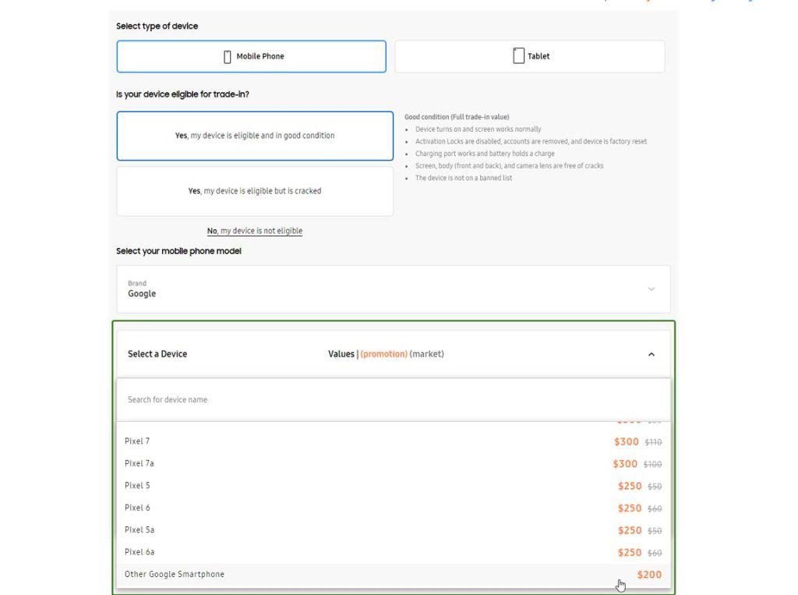The height and width of the screenshot is (595, 798).
Task: Select Other Google Smartphone option
Action: coord(175,575)
